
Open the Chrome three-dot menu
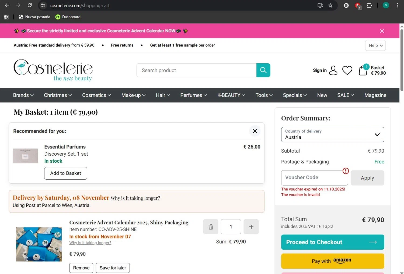tap(397, 5)
